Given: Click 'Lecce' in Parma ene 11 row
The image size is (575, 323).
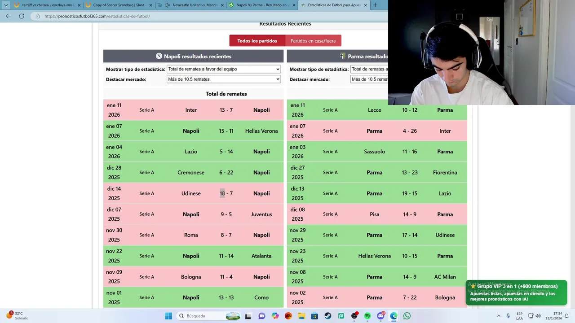Looking at the screenshot, I should point(374,110).
